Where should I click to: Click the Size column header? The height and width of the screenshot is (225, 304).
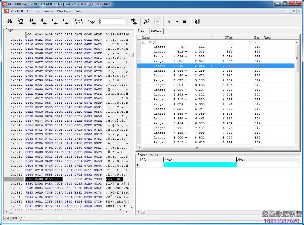point(247,37)
